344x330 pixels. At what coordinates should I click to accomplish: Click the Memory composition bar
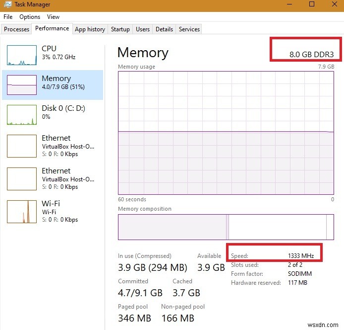[x=226, y=227]
